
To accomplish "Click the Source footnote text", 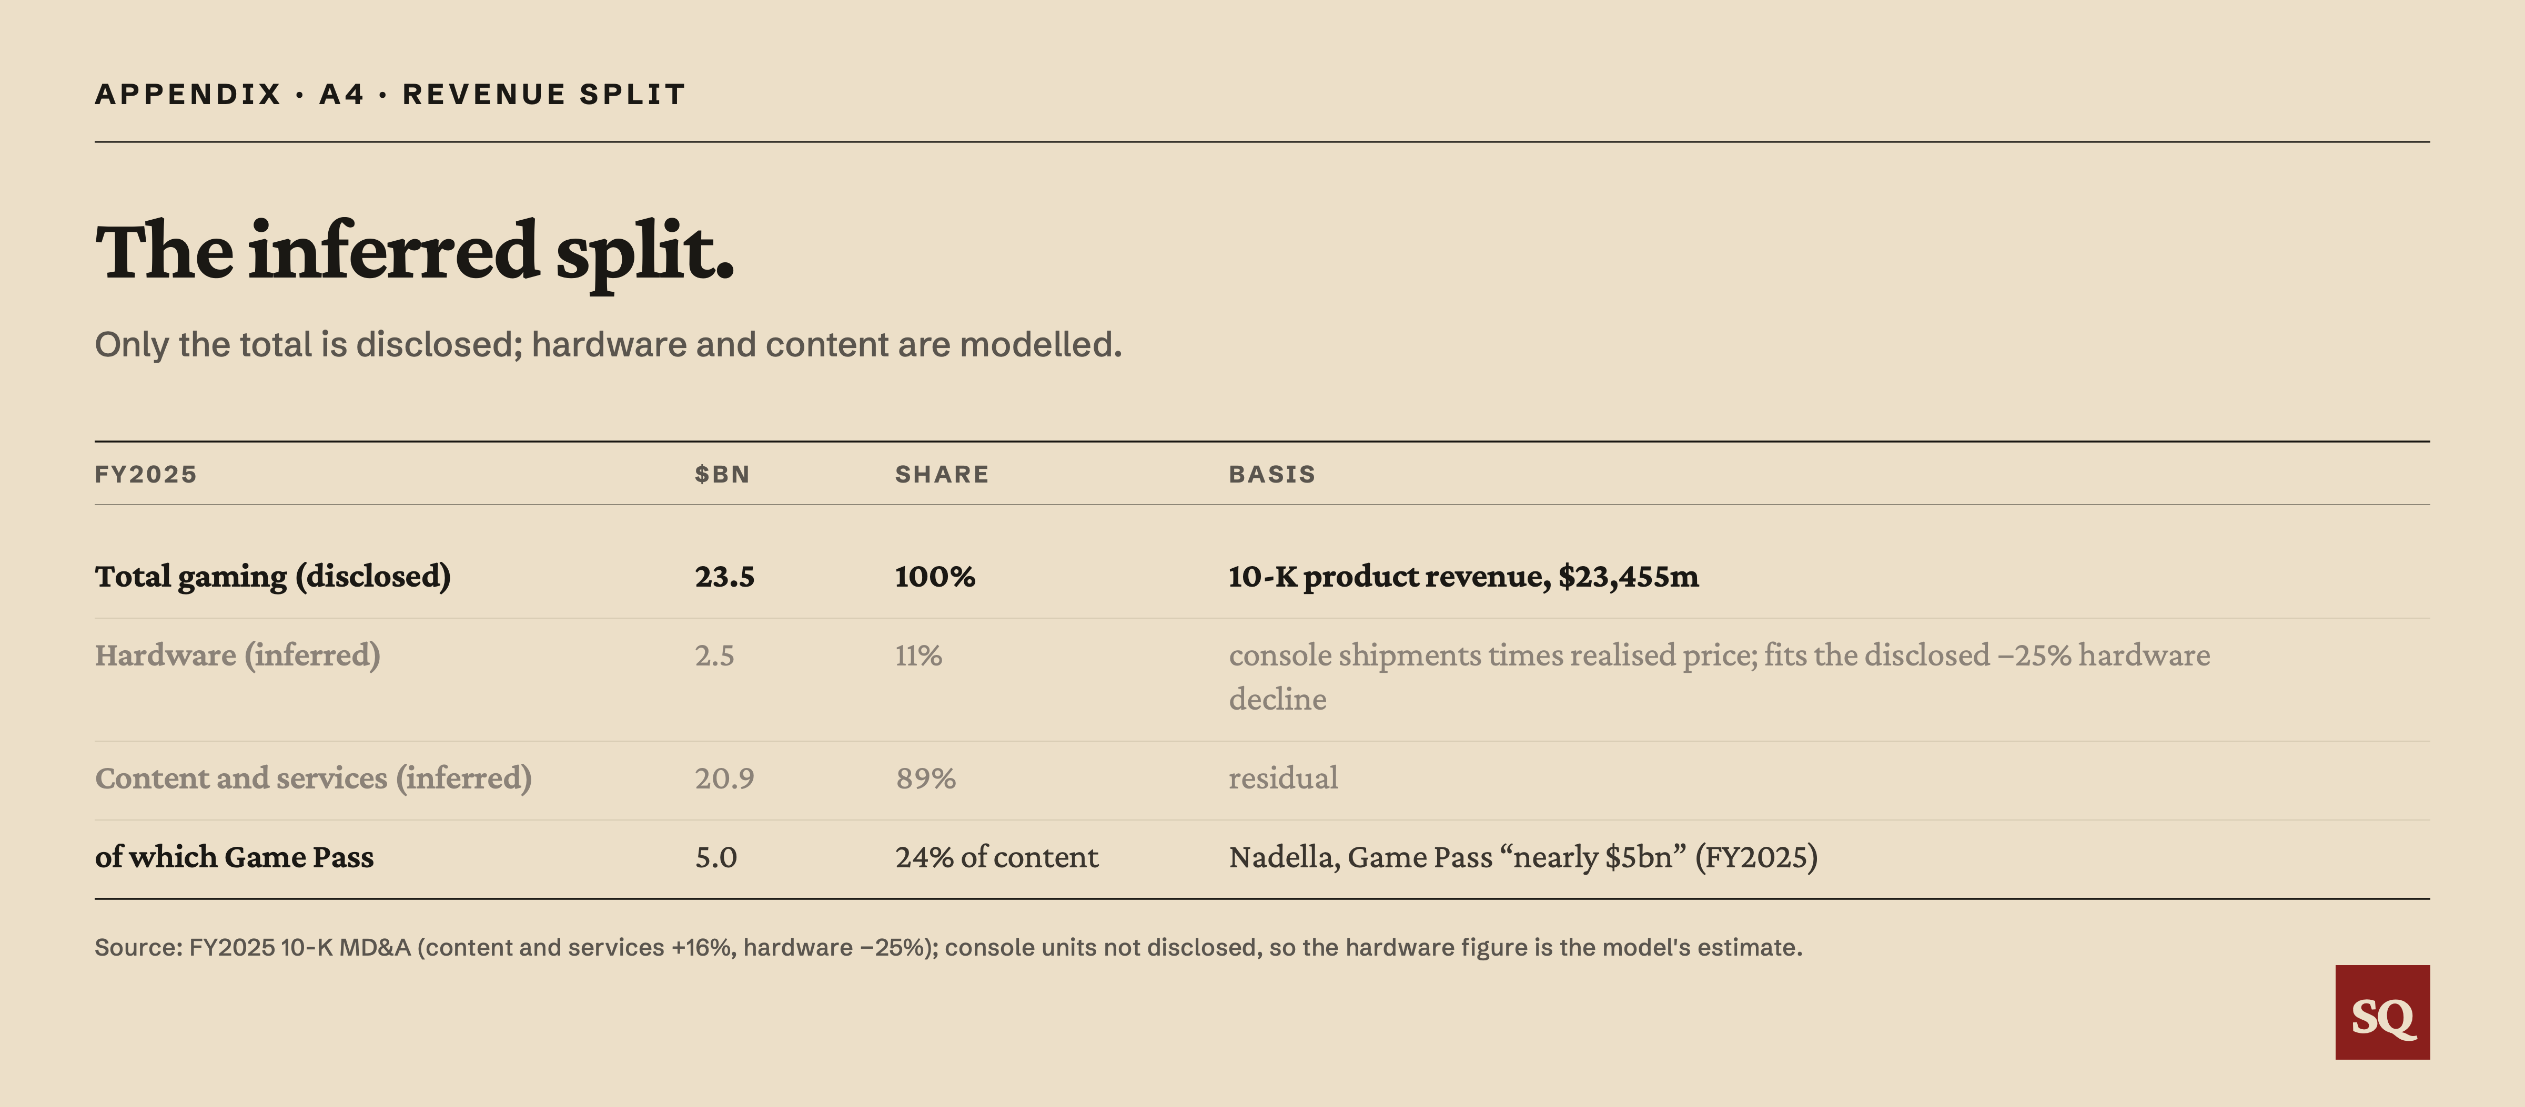I will click(948, 948).
